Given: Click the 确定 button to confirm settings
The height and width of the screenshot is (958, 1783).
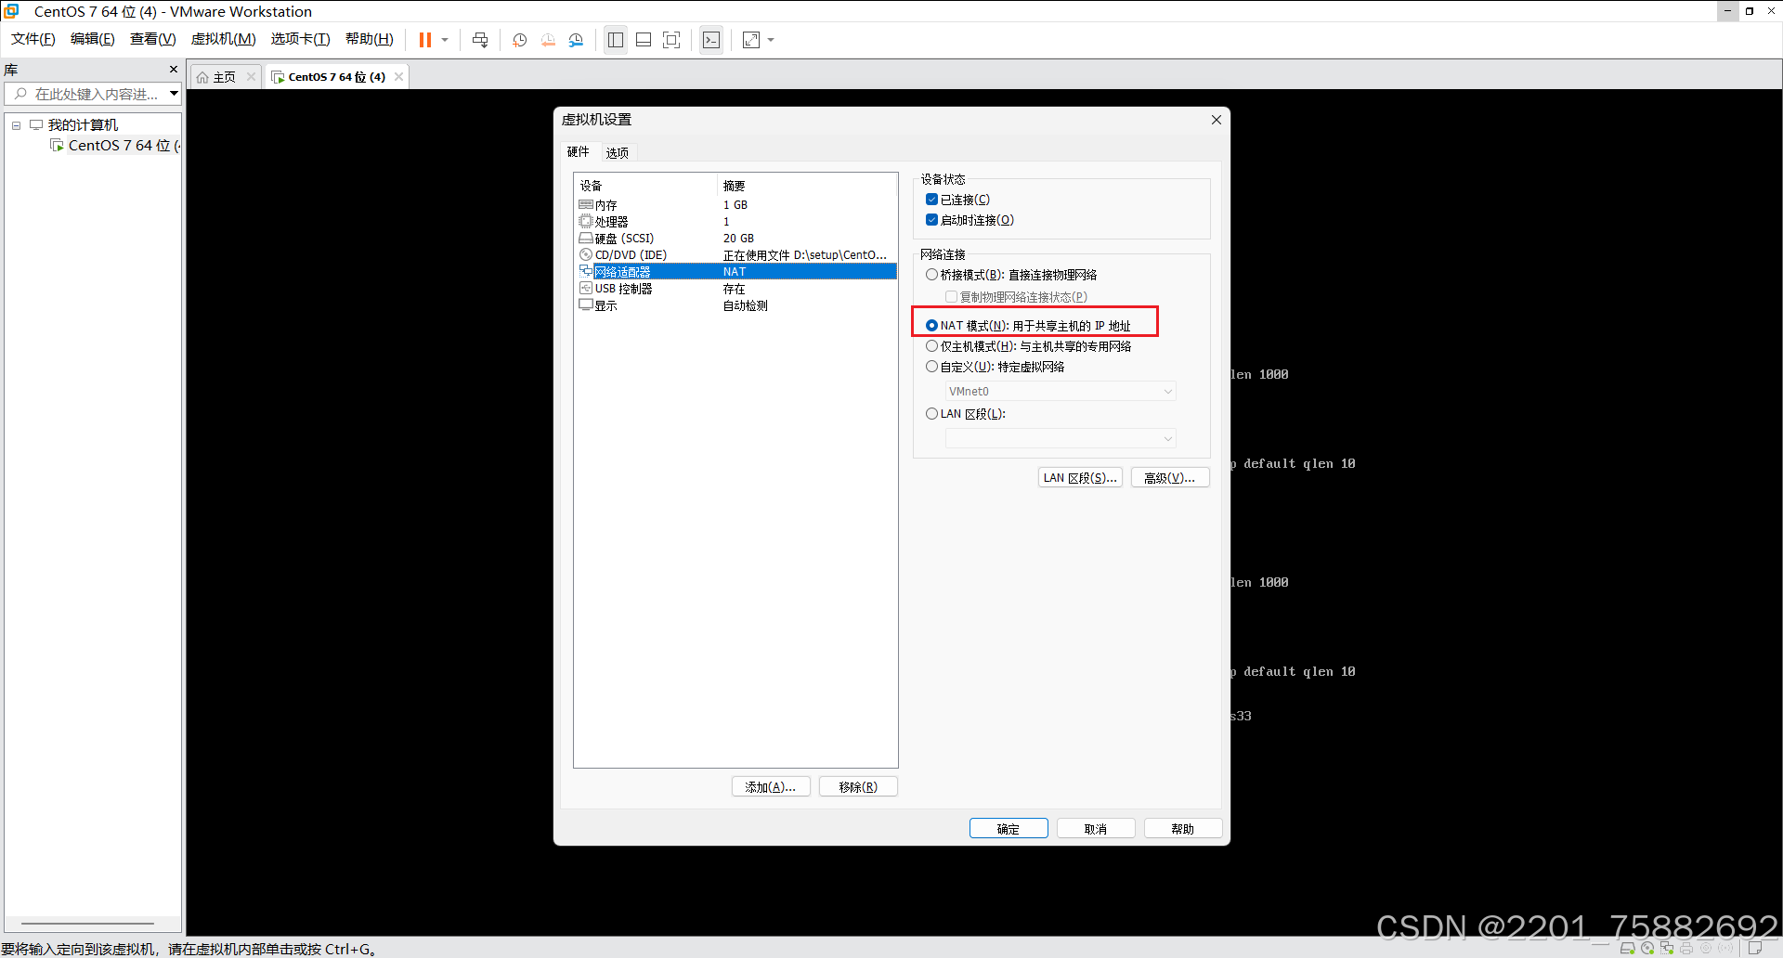Looking at the screenshot, I should tap(1009, 827).
